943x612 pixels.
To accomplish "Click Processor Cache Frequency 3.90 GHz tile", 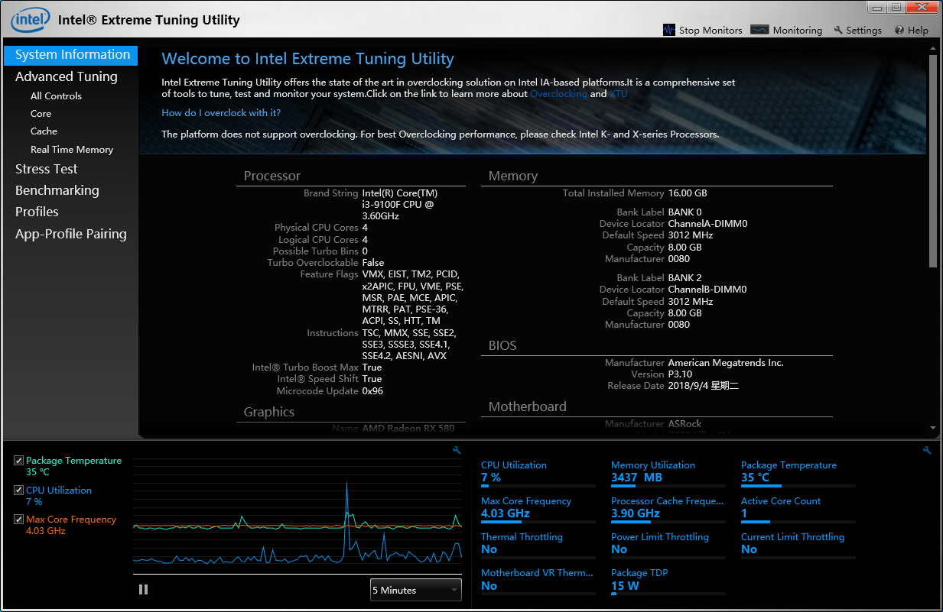I will [x=668, y=510].
